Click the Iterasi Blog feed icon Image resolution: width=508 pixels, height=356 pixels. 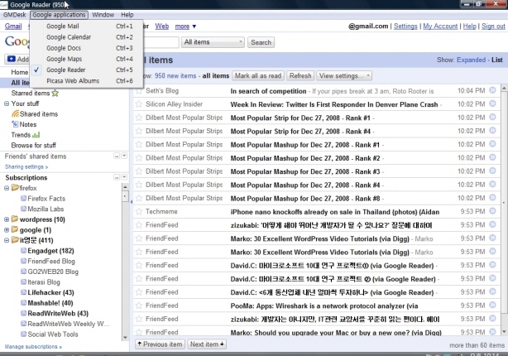pyautogui.click(x=23, y=281)
